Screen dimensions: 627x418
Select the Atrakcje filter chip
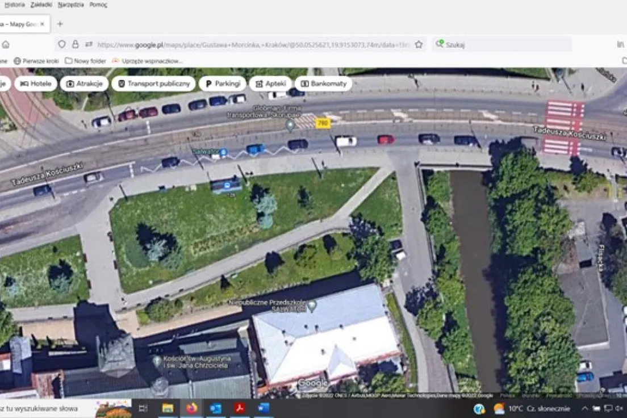[x=85, y=83]
